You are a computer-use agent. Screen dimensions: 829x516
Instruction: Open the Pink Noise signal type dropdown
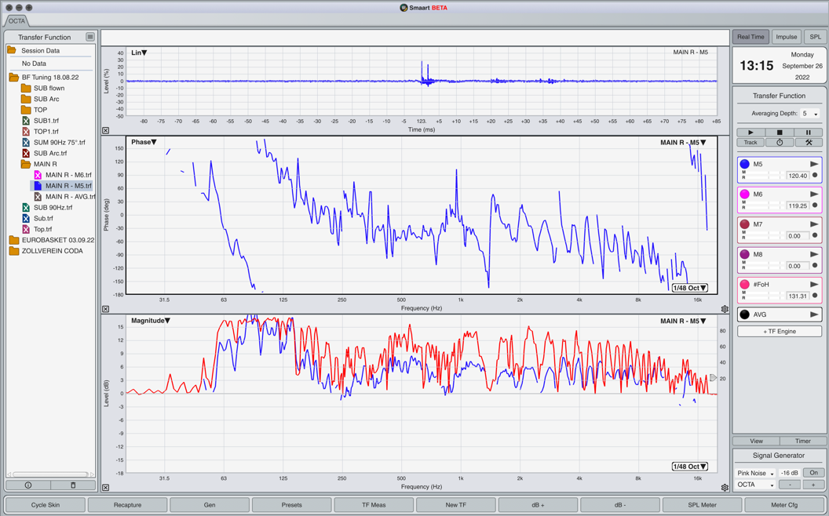point(755,473)
